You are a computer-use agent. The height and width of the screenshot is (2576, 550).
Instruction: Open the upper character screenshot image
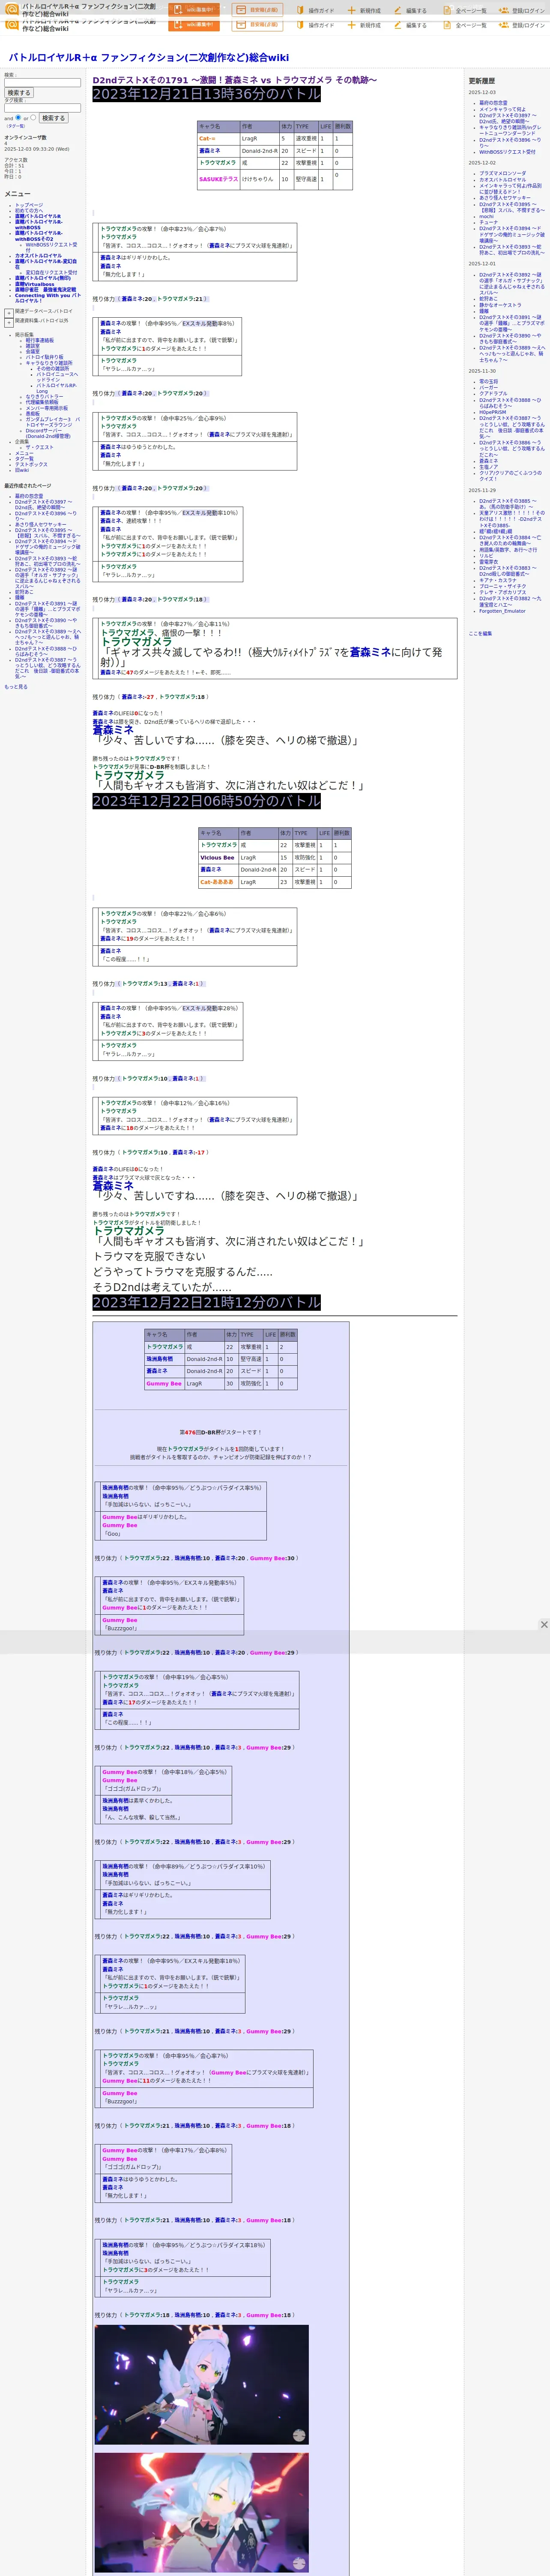202,2385
